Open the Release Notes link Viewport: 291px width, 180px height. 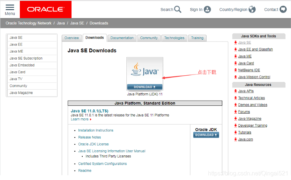(89, 137)
